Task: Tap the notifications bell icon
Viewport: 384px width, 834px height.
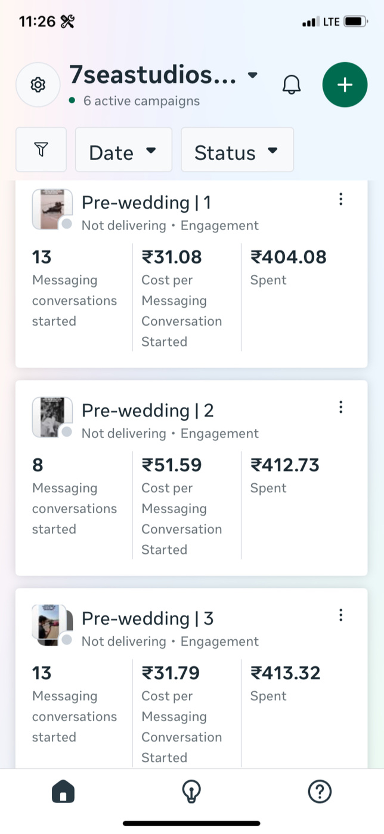Action: click(292, 85)
